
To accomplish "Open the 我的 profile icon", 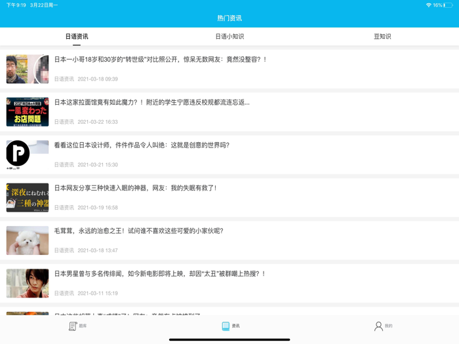I will click(378, 326).
